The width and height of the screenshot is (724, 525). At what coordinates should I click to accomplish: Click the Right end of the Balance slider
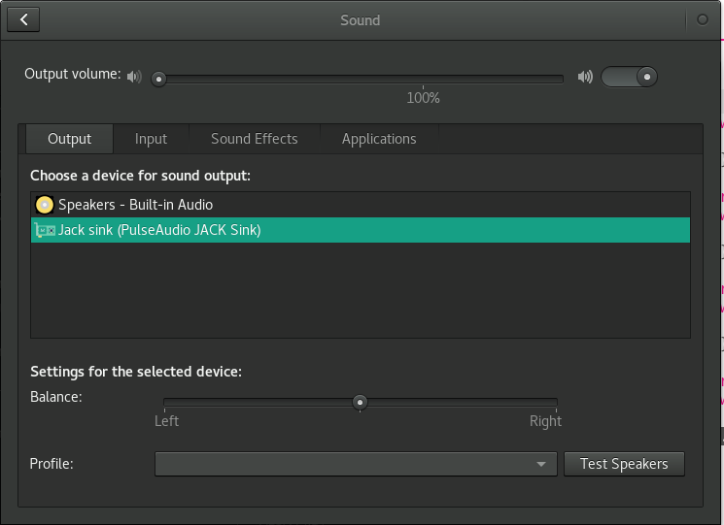point(555,402)
